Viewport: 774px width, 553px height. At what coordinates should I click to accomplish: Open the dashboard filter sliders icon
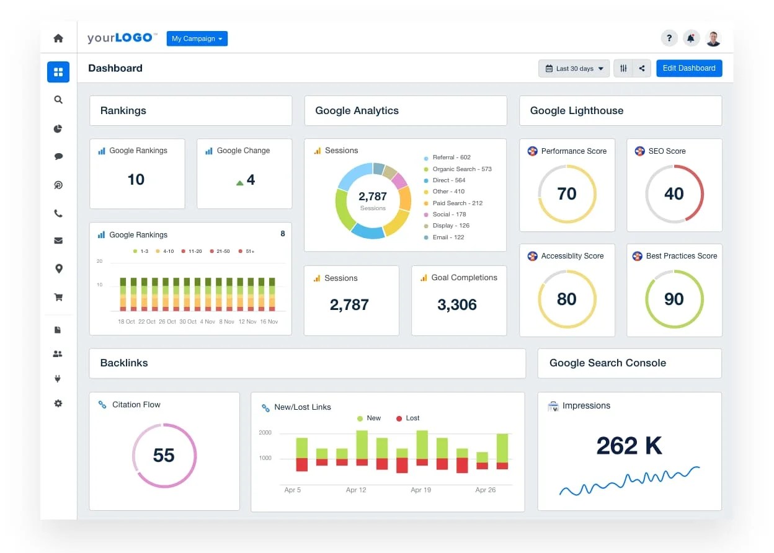(623, 68)
